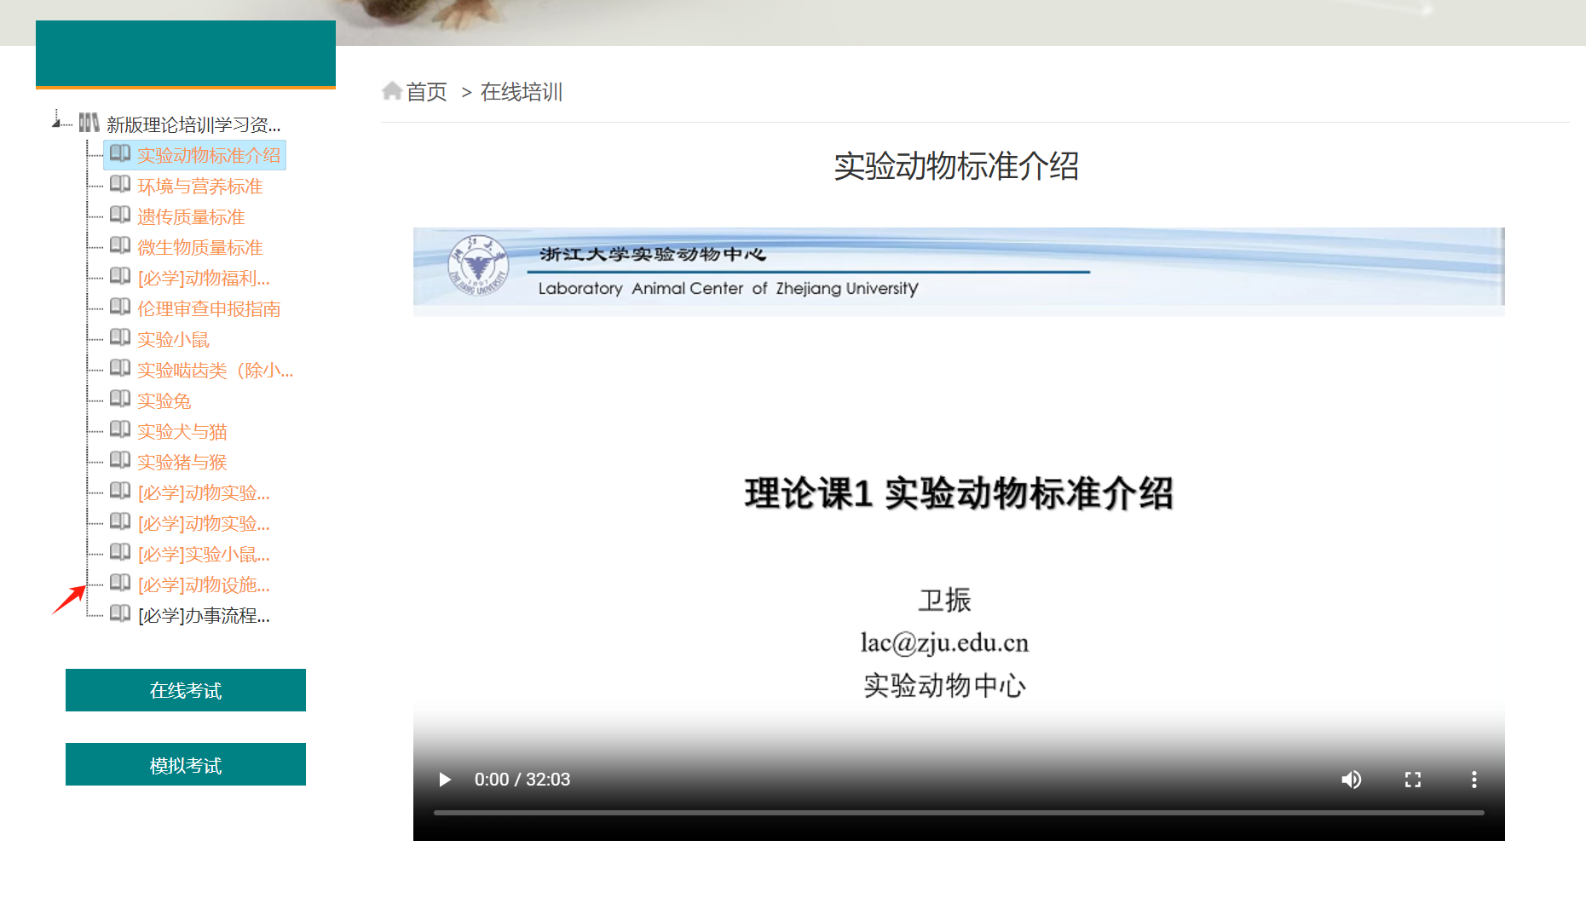Open 遗传质量标准 lesson
Viewport: 1586px width, 898px height.
(x=191, y=217)
